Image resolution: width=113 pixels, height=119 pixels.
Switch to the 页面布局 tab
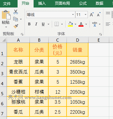[x=62, y=3]
